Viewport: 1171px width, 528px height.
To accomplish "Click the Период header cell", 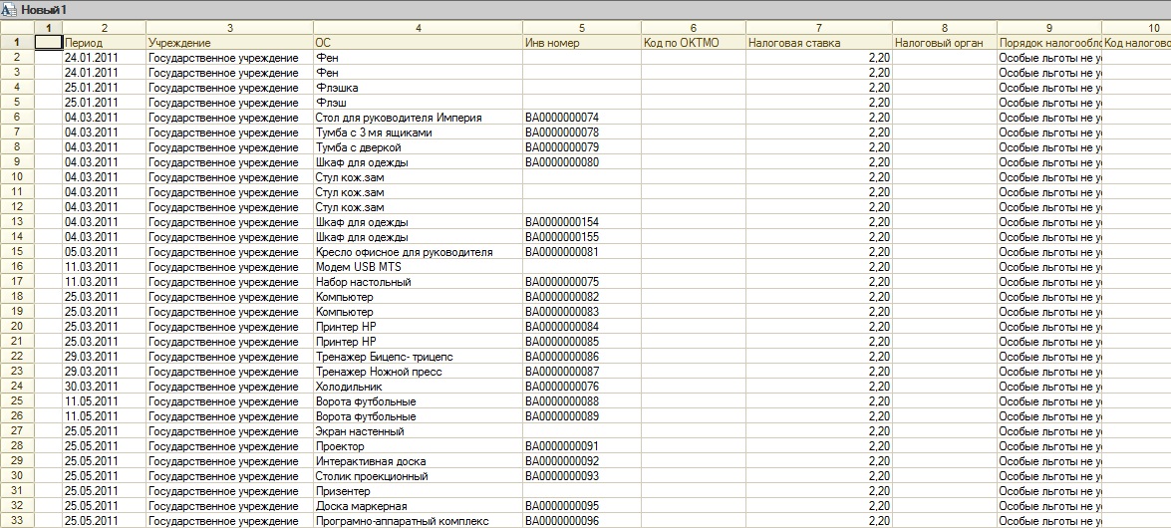I will click(104, 43).
